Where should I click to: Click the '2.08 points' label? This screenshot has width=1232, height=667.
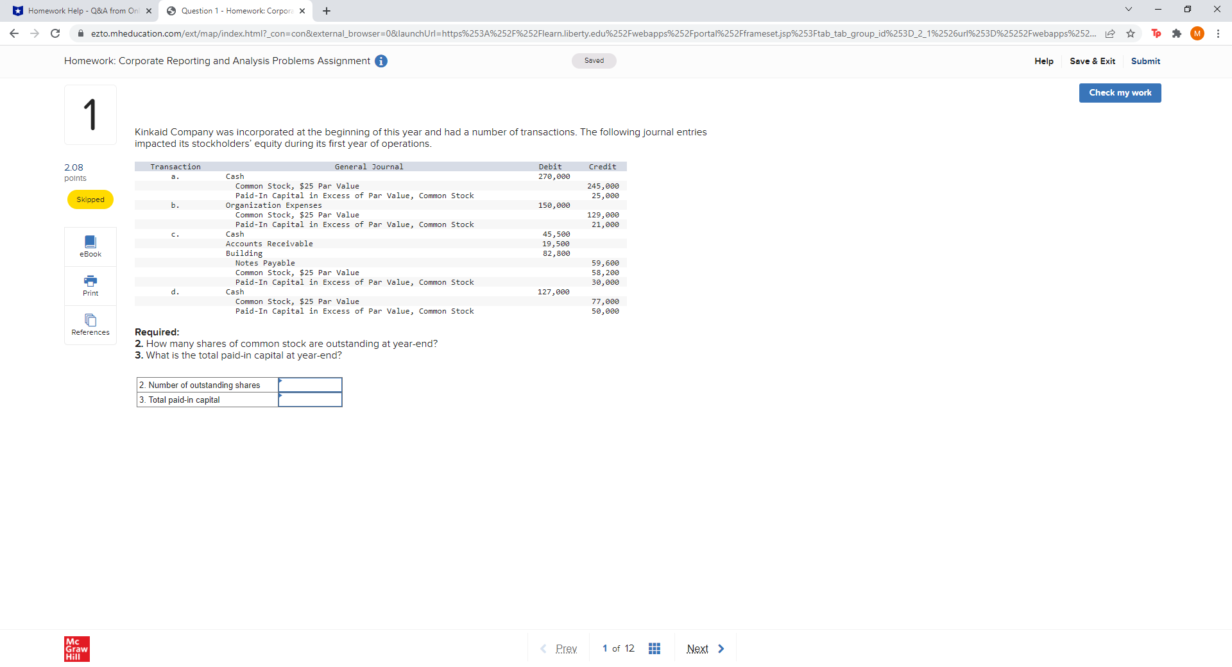(x=75, y=173)
